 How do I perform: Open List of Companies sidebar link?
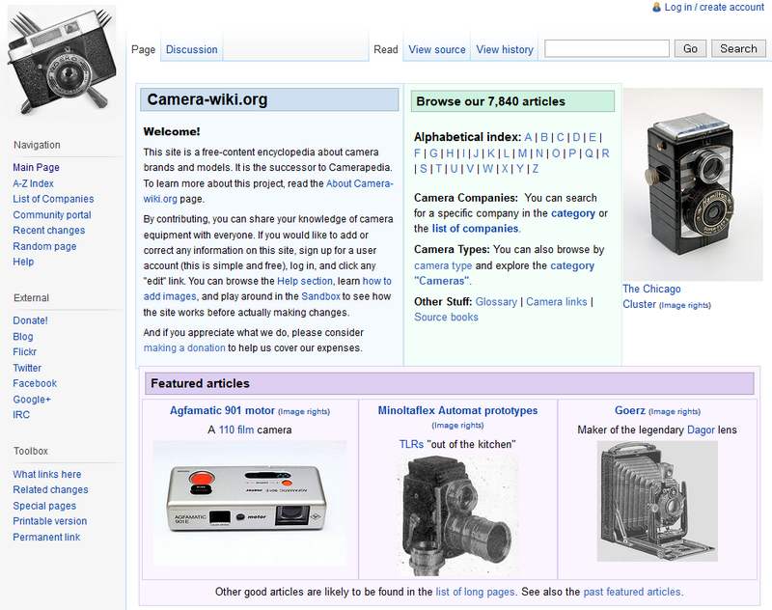(x=53, y=199)
